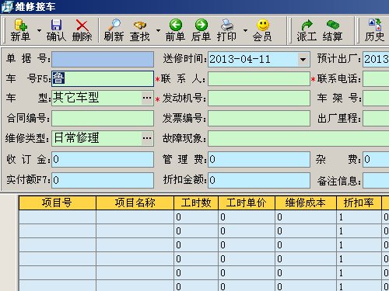Click the 备注信息 input field
Image resolution: width=389 pixels, height=291 pixels.
click(376, 180)
